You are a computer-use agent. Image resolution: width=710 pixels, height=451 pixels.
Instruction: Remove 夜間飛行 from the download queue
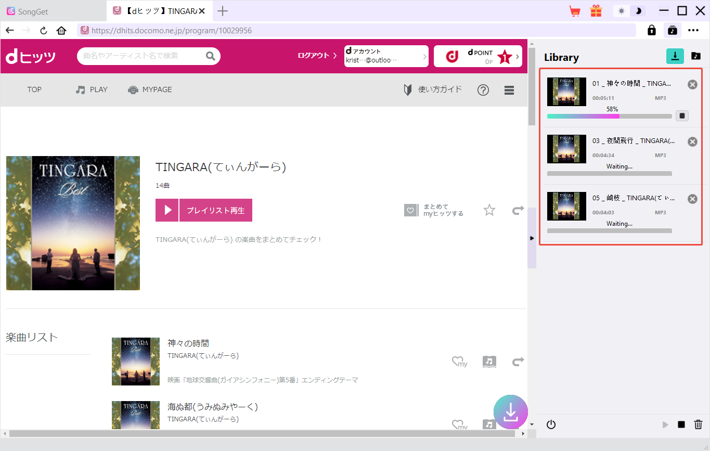[x=692, y=141]
